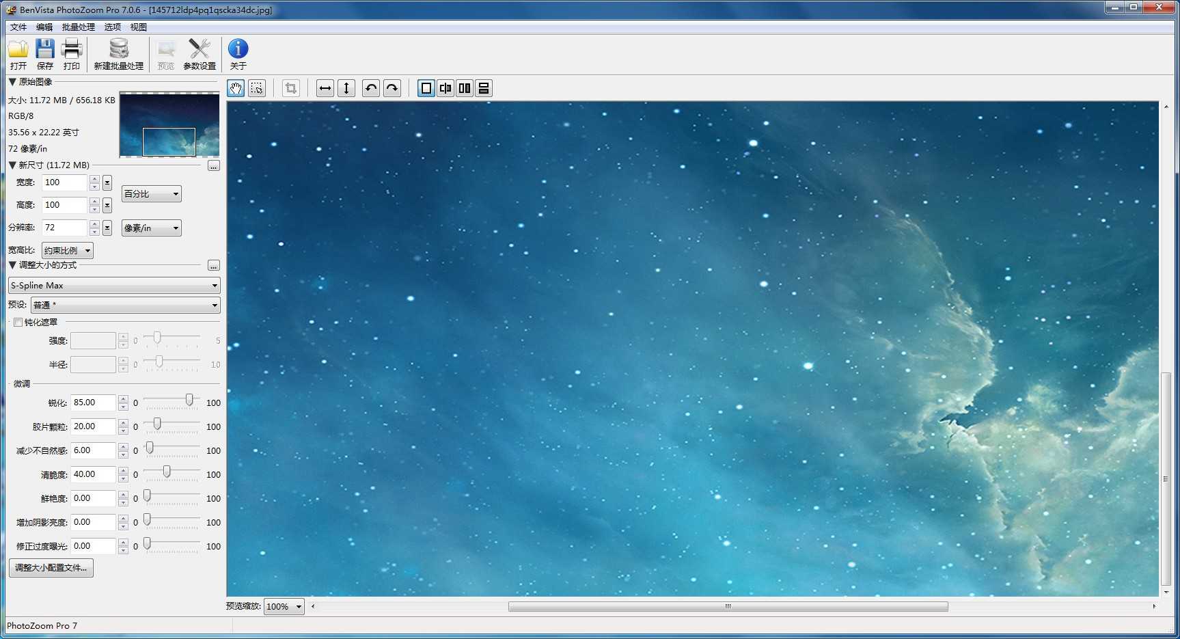Viewport: 1180px width, 639px height.
Task: Select the marquee selection tool
Action: pos(257,88)
